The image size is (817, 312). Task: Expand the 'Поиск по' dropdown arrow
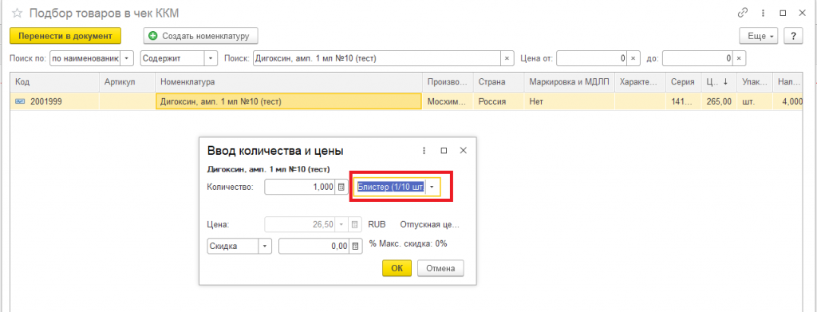coord(128,58)
